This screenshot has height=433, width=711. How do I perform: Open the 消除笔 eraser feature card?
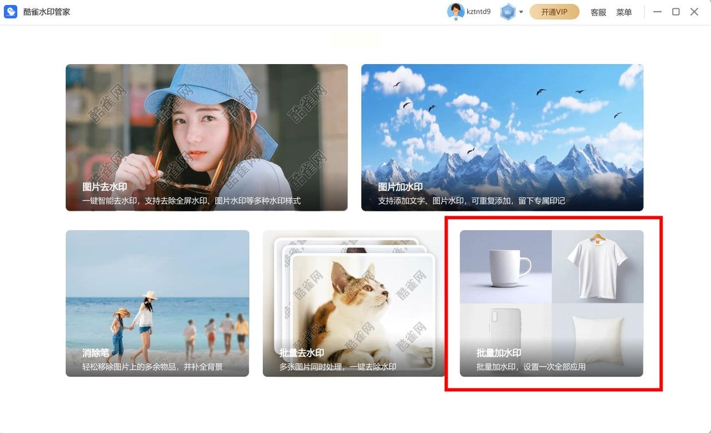point(157,304)
